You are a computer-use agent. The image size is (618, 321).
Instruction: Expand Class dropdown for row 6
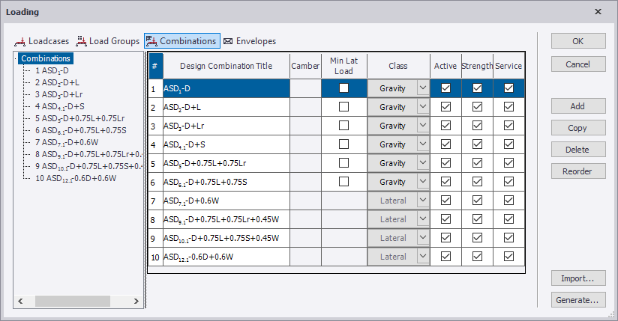[x=421, y=182]
